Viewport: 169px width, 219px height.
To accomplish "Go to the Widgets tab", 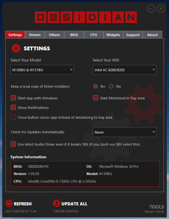I will coord(113,35).
